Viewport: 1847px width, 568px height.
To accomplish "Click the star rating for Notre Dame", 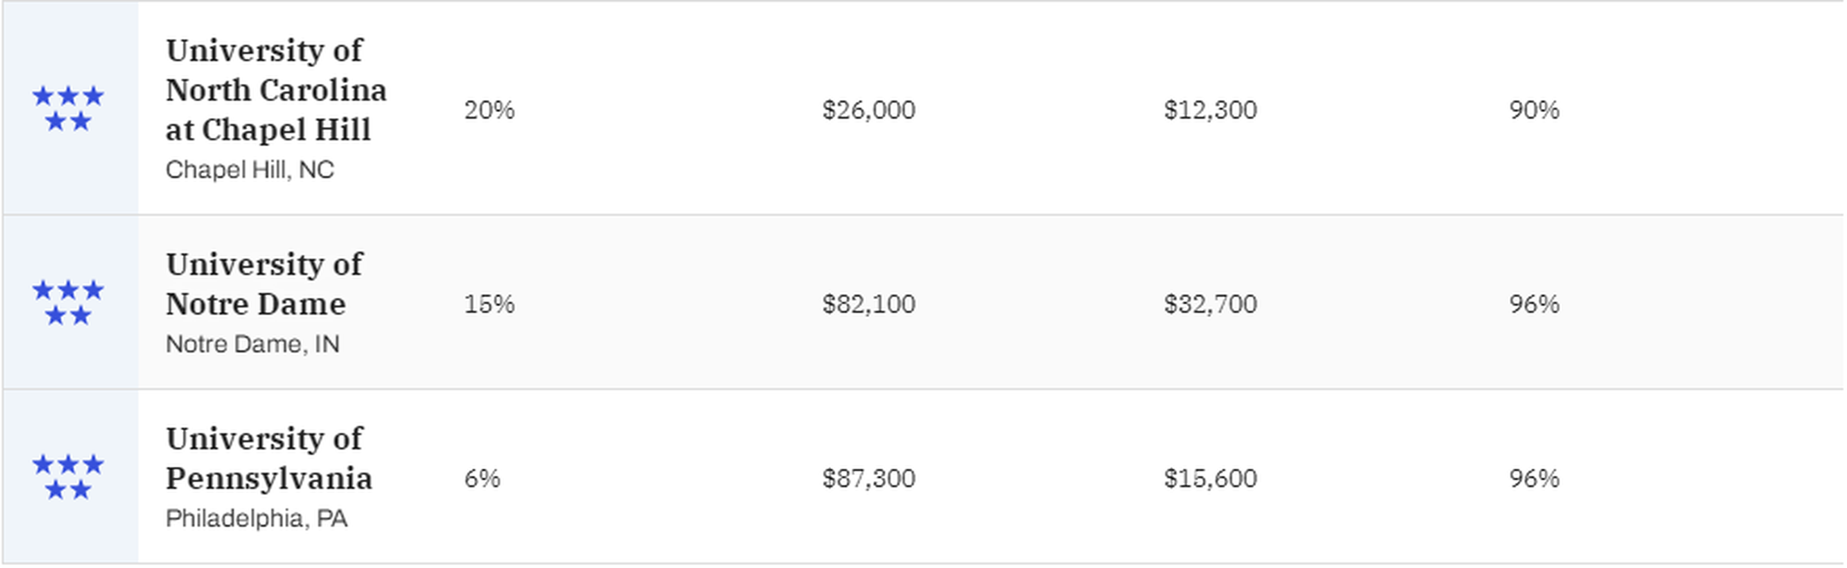I will pos(68,303).
